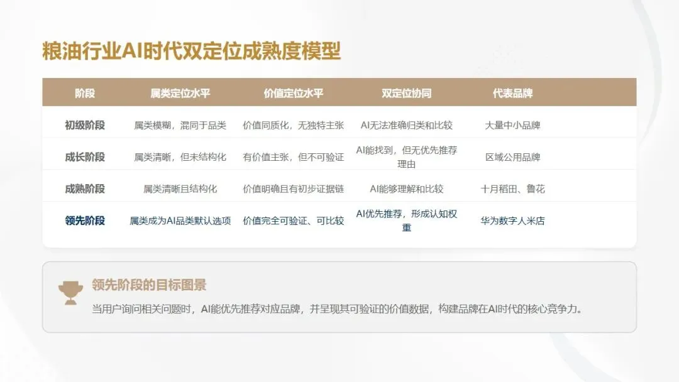Image resolution: width=679 pixels, height=382 pixels.
Task: Click cell AI能找到，但无优先推荐理由
Action: [407, 157]
